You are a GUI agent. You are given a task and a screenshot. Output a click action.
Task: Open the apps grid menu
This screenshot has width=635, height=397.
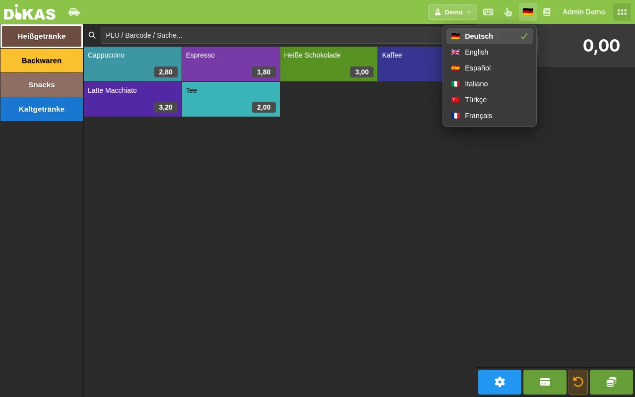[622, 12]
